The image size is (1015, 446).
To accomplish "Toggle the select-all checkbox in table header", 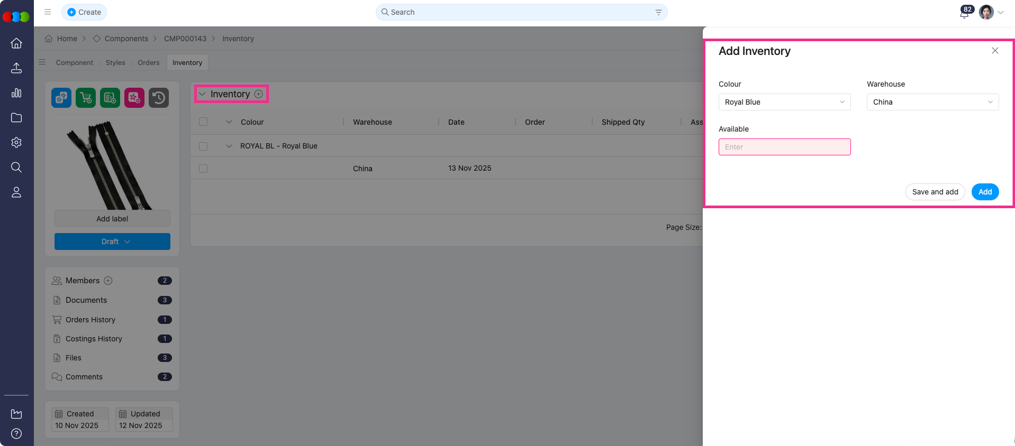I will pyautogui.click(x=203, y=122).
